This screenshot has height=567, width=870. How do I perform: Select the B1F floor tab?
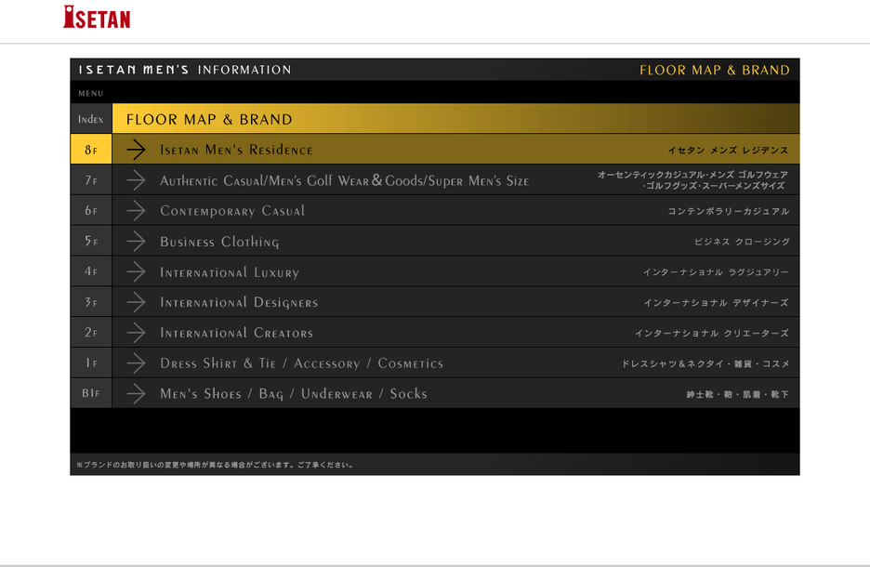click(91, 393)
